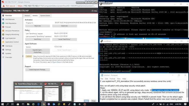This screenshot has width=189, height=106.
Task: Select Trend Micro Deep Security window thumbnail
Action: pyautogui.click(x=28, y=93)
